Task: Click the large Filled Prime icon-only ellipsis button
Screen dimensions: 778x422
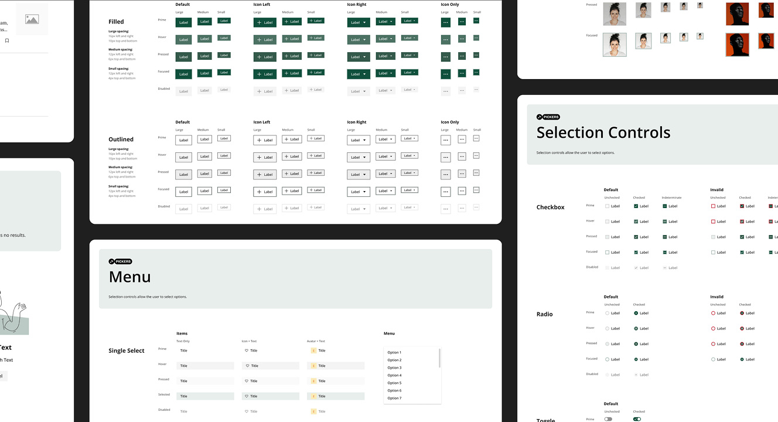Action: (x=446, y=22)
